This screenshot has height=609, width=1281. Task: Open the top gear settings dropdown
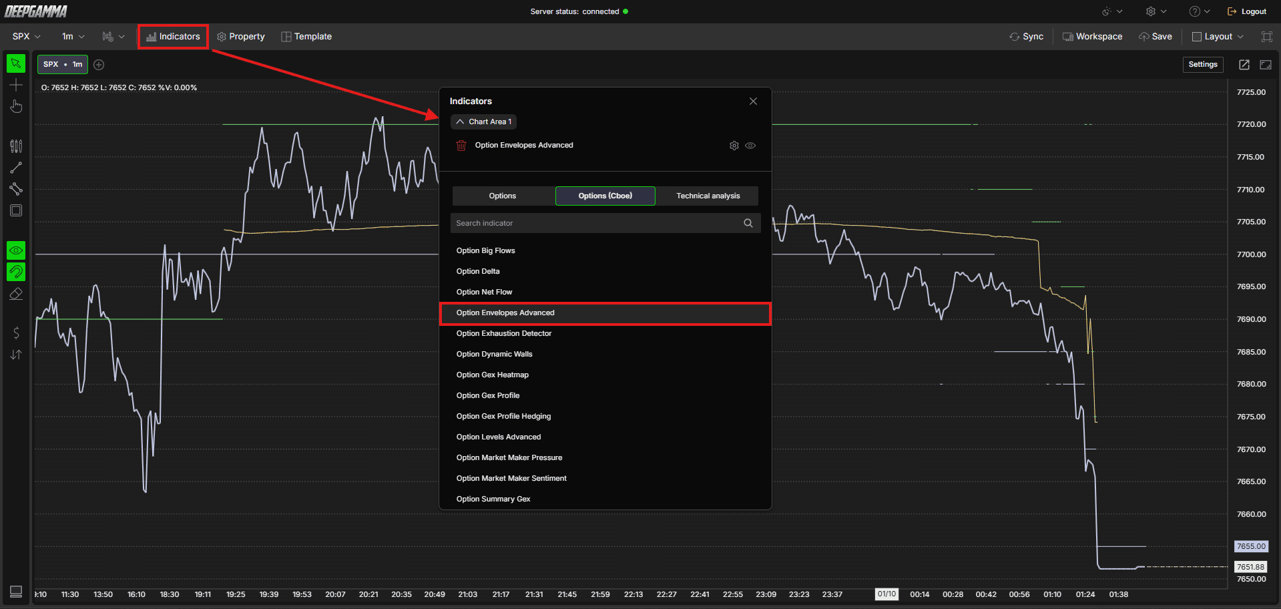coord(1156,11)
